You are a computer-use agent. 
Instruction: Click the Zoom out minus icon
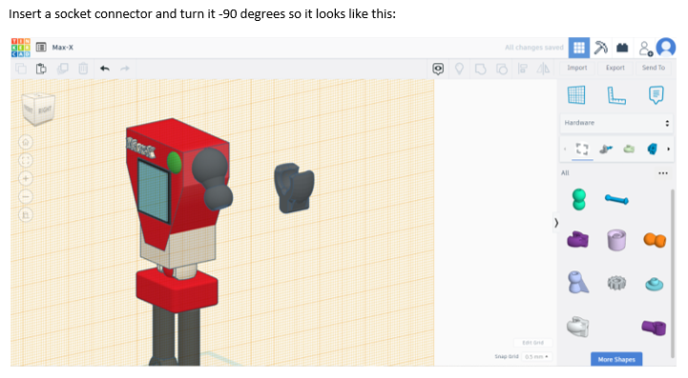(26, 197)
